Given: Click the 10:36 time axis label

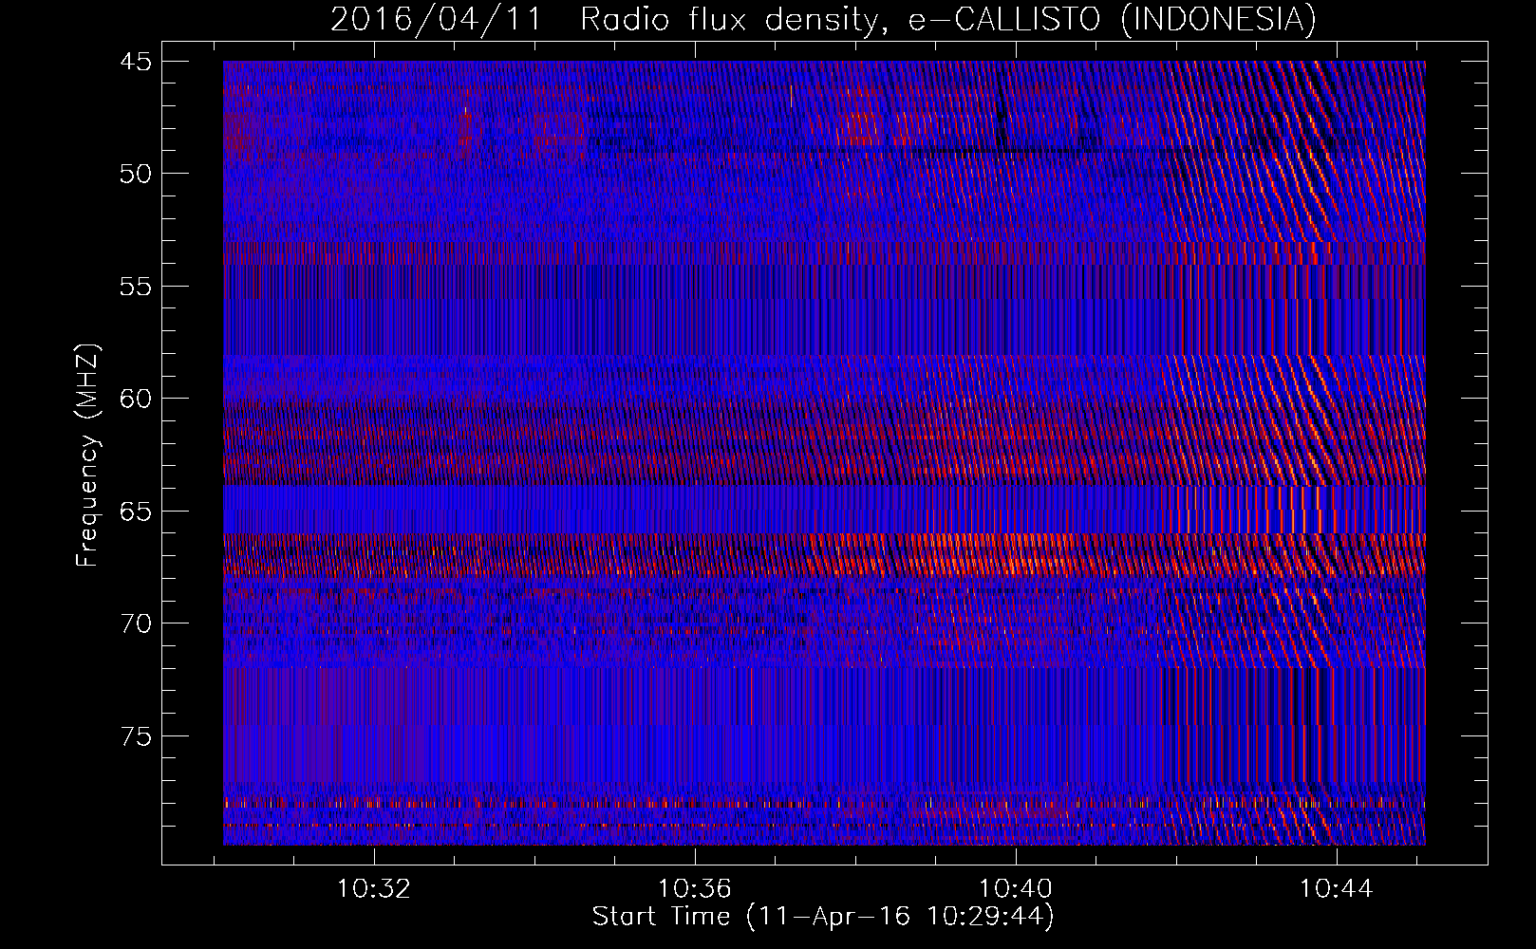Looking at the screenshot, I should click(695, 889).
